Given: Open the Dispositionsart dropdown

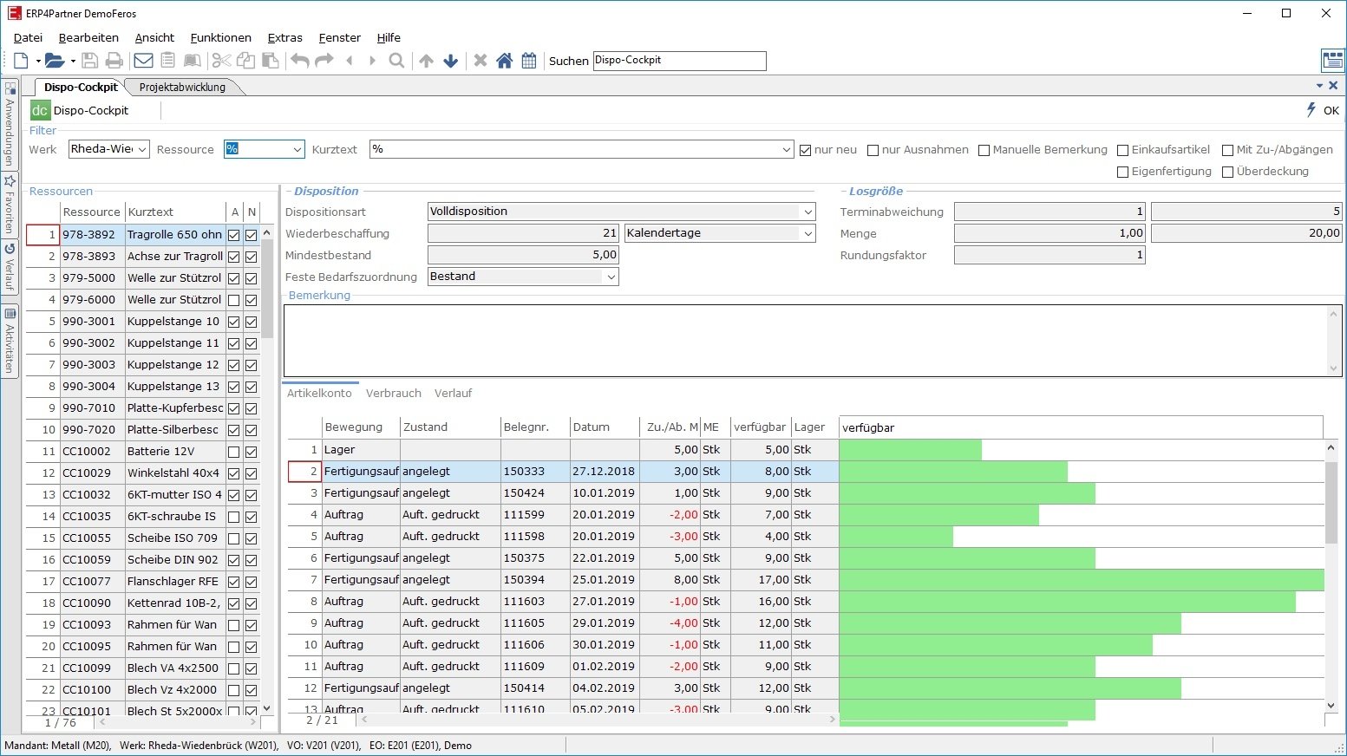Looking at the screenshot, I should pyautogui.click(x=808, y=212).
